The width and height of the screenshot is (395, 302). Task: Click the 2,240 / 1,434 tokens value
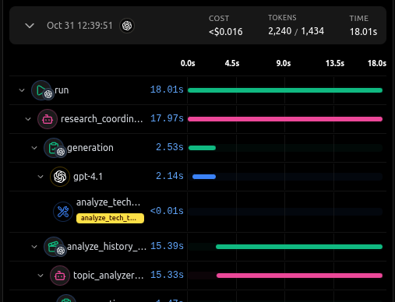[x=296, y=31]
